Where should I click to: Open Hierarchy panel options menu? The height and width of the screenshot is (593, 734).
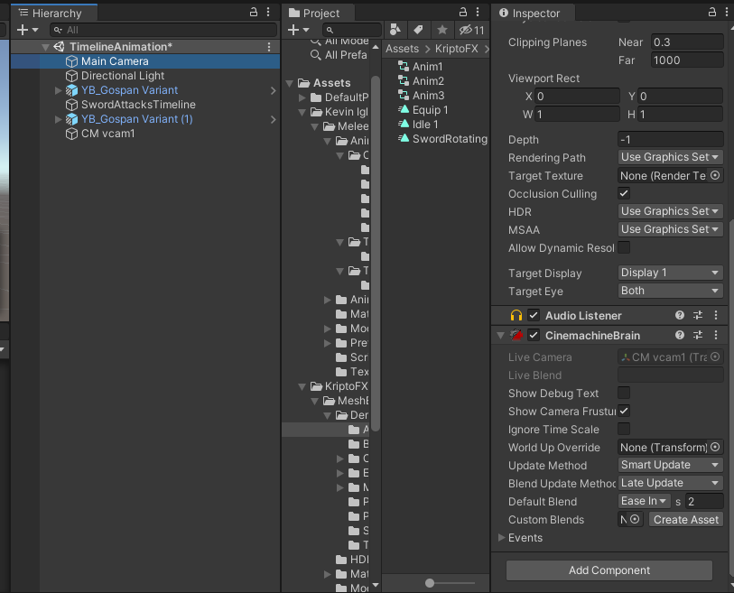(x=268, y=12)
